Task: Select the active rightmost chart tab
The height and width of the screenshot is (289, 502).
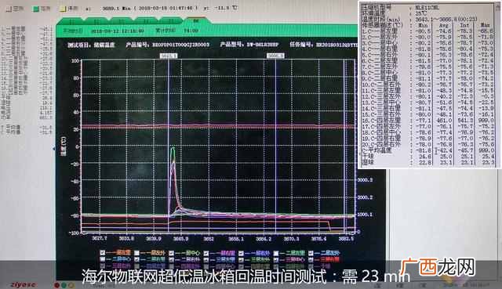Action: (195, 21)
